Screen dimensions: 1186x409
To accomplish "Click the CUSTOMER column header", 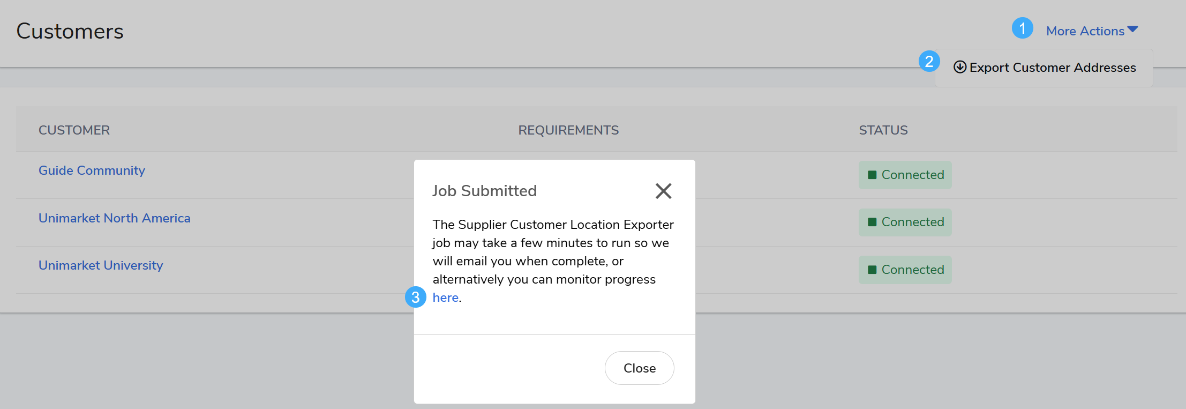I will (x=74, y=130).
